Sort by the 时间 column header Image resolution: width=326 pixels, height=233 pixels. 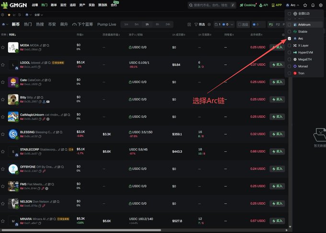click(12, 35)
